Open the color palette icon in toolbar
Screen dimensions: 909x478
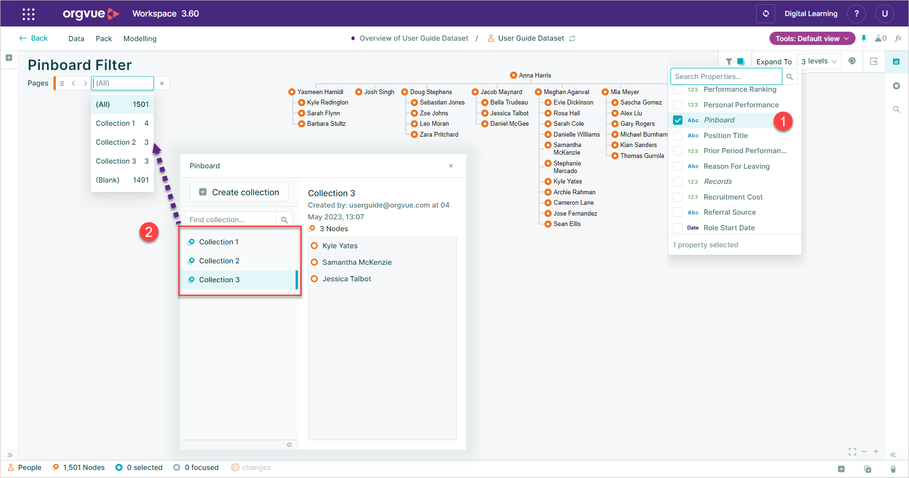pos(852,61)
